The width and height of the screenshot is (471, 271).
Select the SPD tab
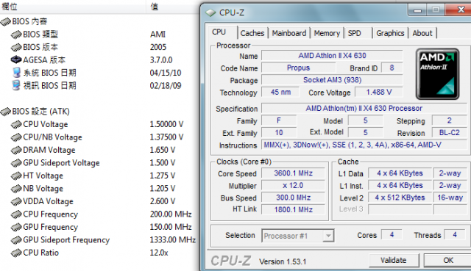358,33
